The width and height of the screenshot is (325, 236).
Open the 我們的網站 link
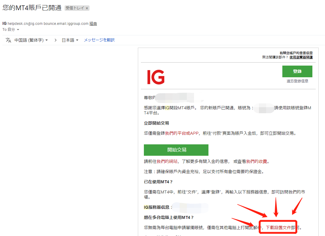click(x=167, y=161)
